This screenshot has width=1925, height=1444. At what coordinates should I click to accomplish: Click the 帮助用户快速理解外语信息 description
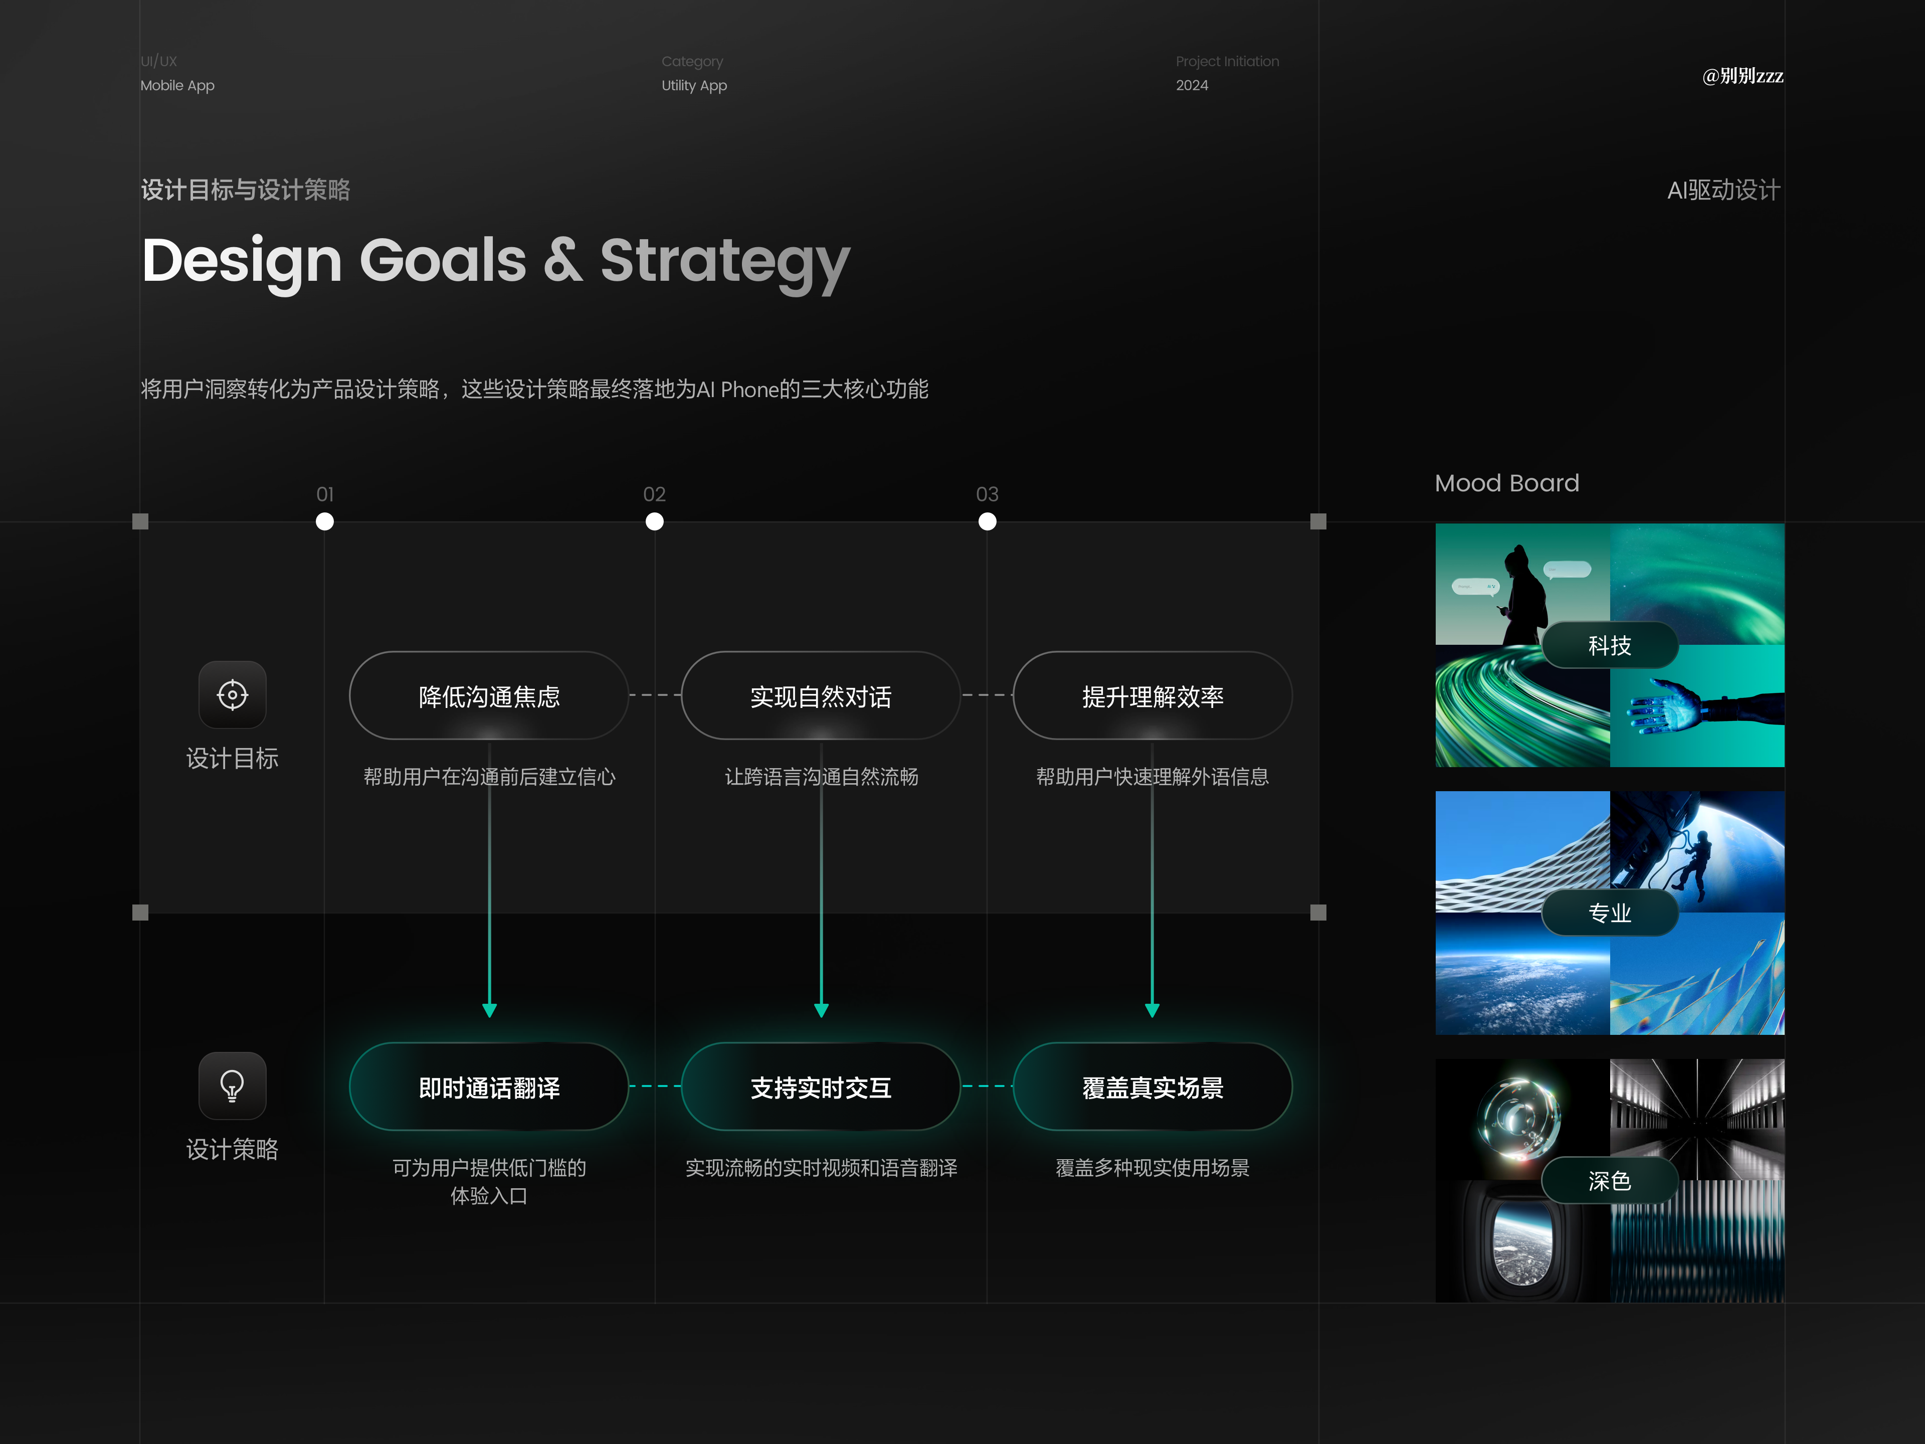click(1152, 776)
